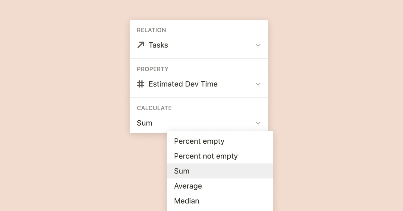Choose Percent empty from the calculation list

click(x=199, y=141)
